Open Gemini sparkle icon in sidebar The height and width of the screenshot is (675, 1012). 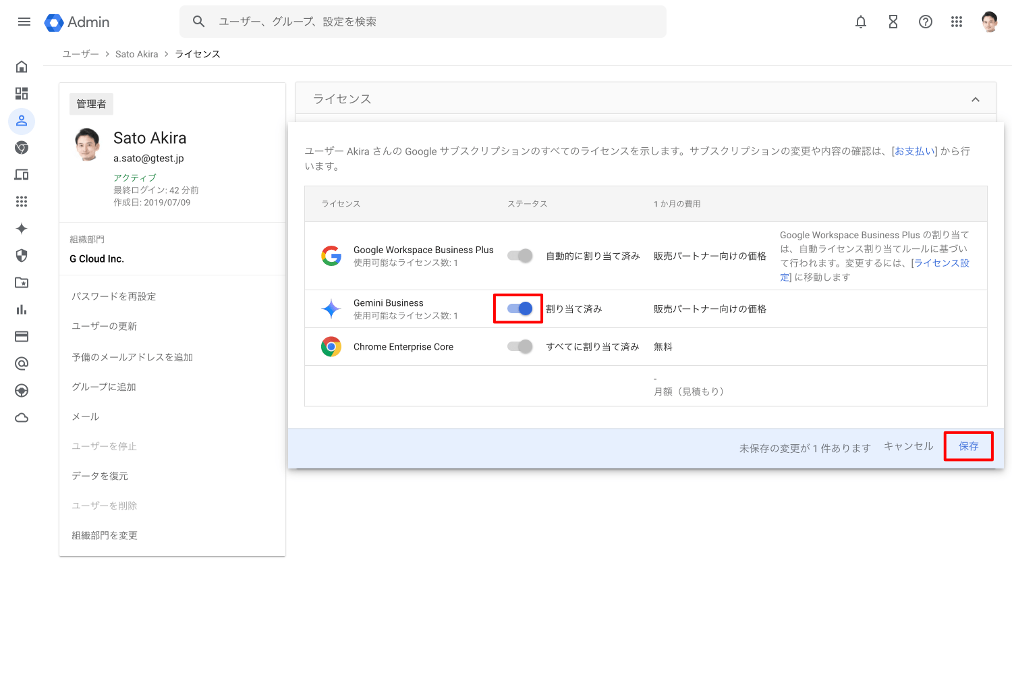(x=22, y=229)
